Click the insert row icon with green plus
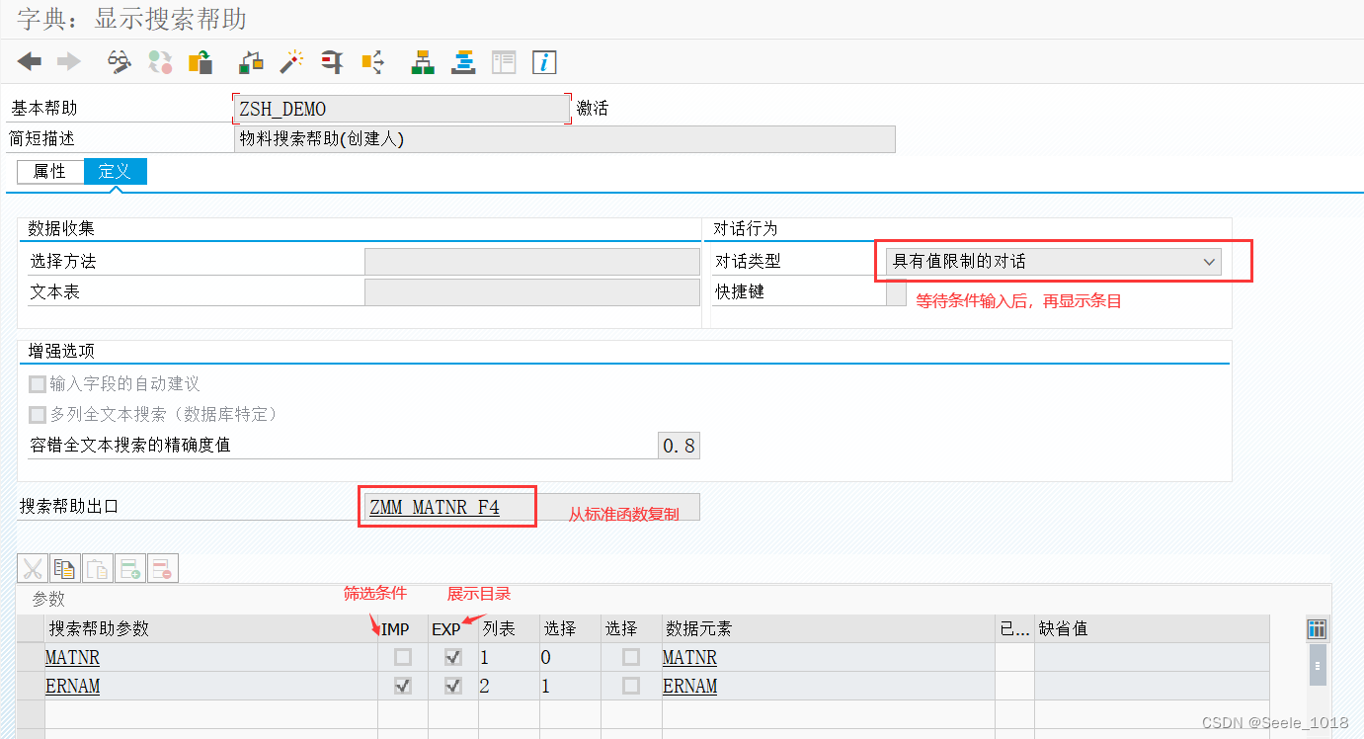 click(x=128, y=568)
